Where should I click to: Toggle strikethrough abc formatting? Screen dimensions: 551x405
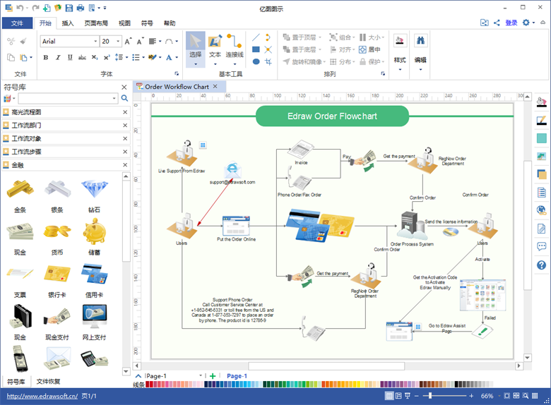coord(82,57)
